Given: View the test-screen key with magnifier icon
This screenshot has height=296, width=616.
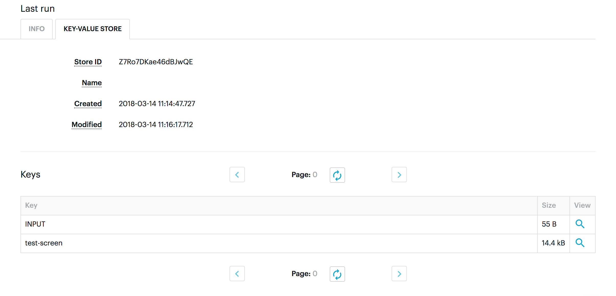Looking at the screenshot, I should pyautogui.click(x=580, y=243).
